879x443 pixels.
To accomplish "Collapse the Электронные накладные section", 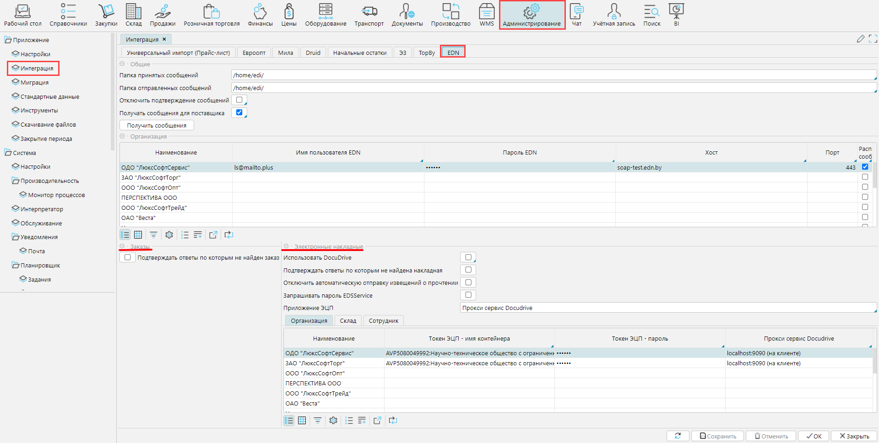I will 286,246.
